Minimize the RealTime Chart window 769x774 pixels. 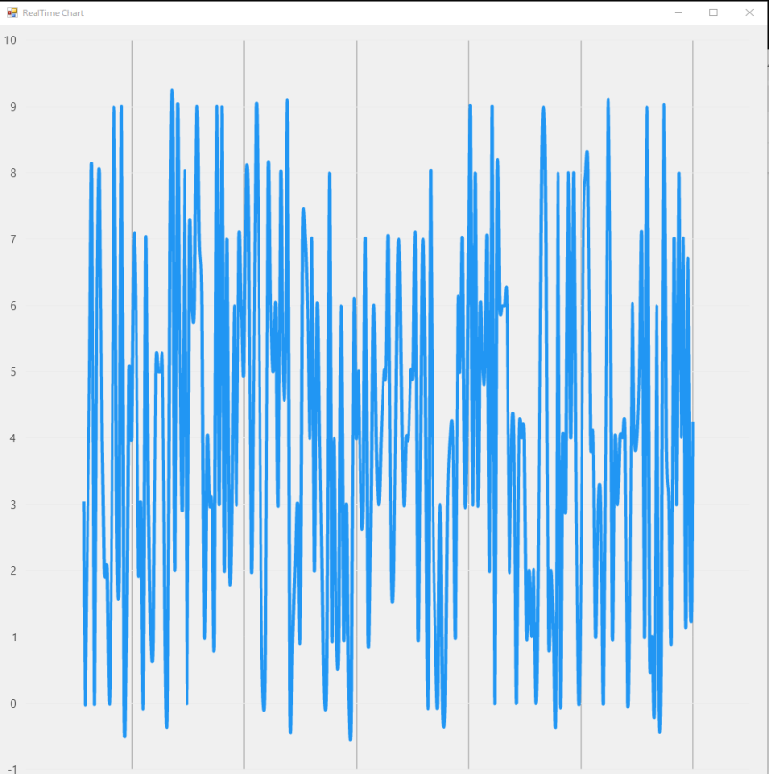click(678, 12)
